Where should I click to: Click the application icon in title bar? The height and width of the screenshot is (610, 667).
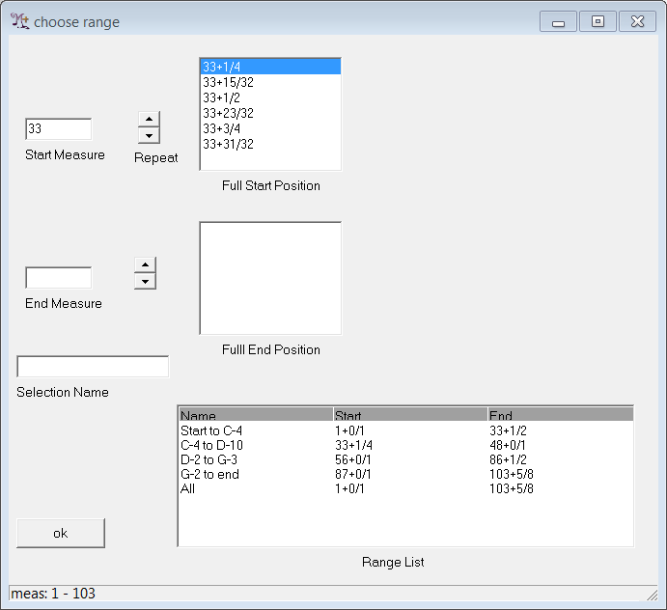pos(19,21)
